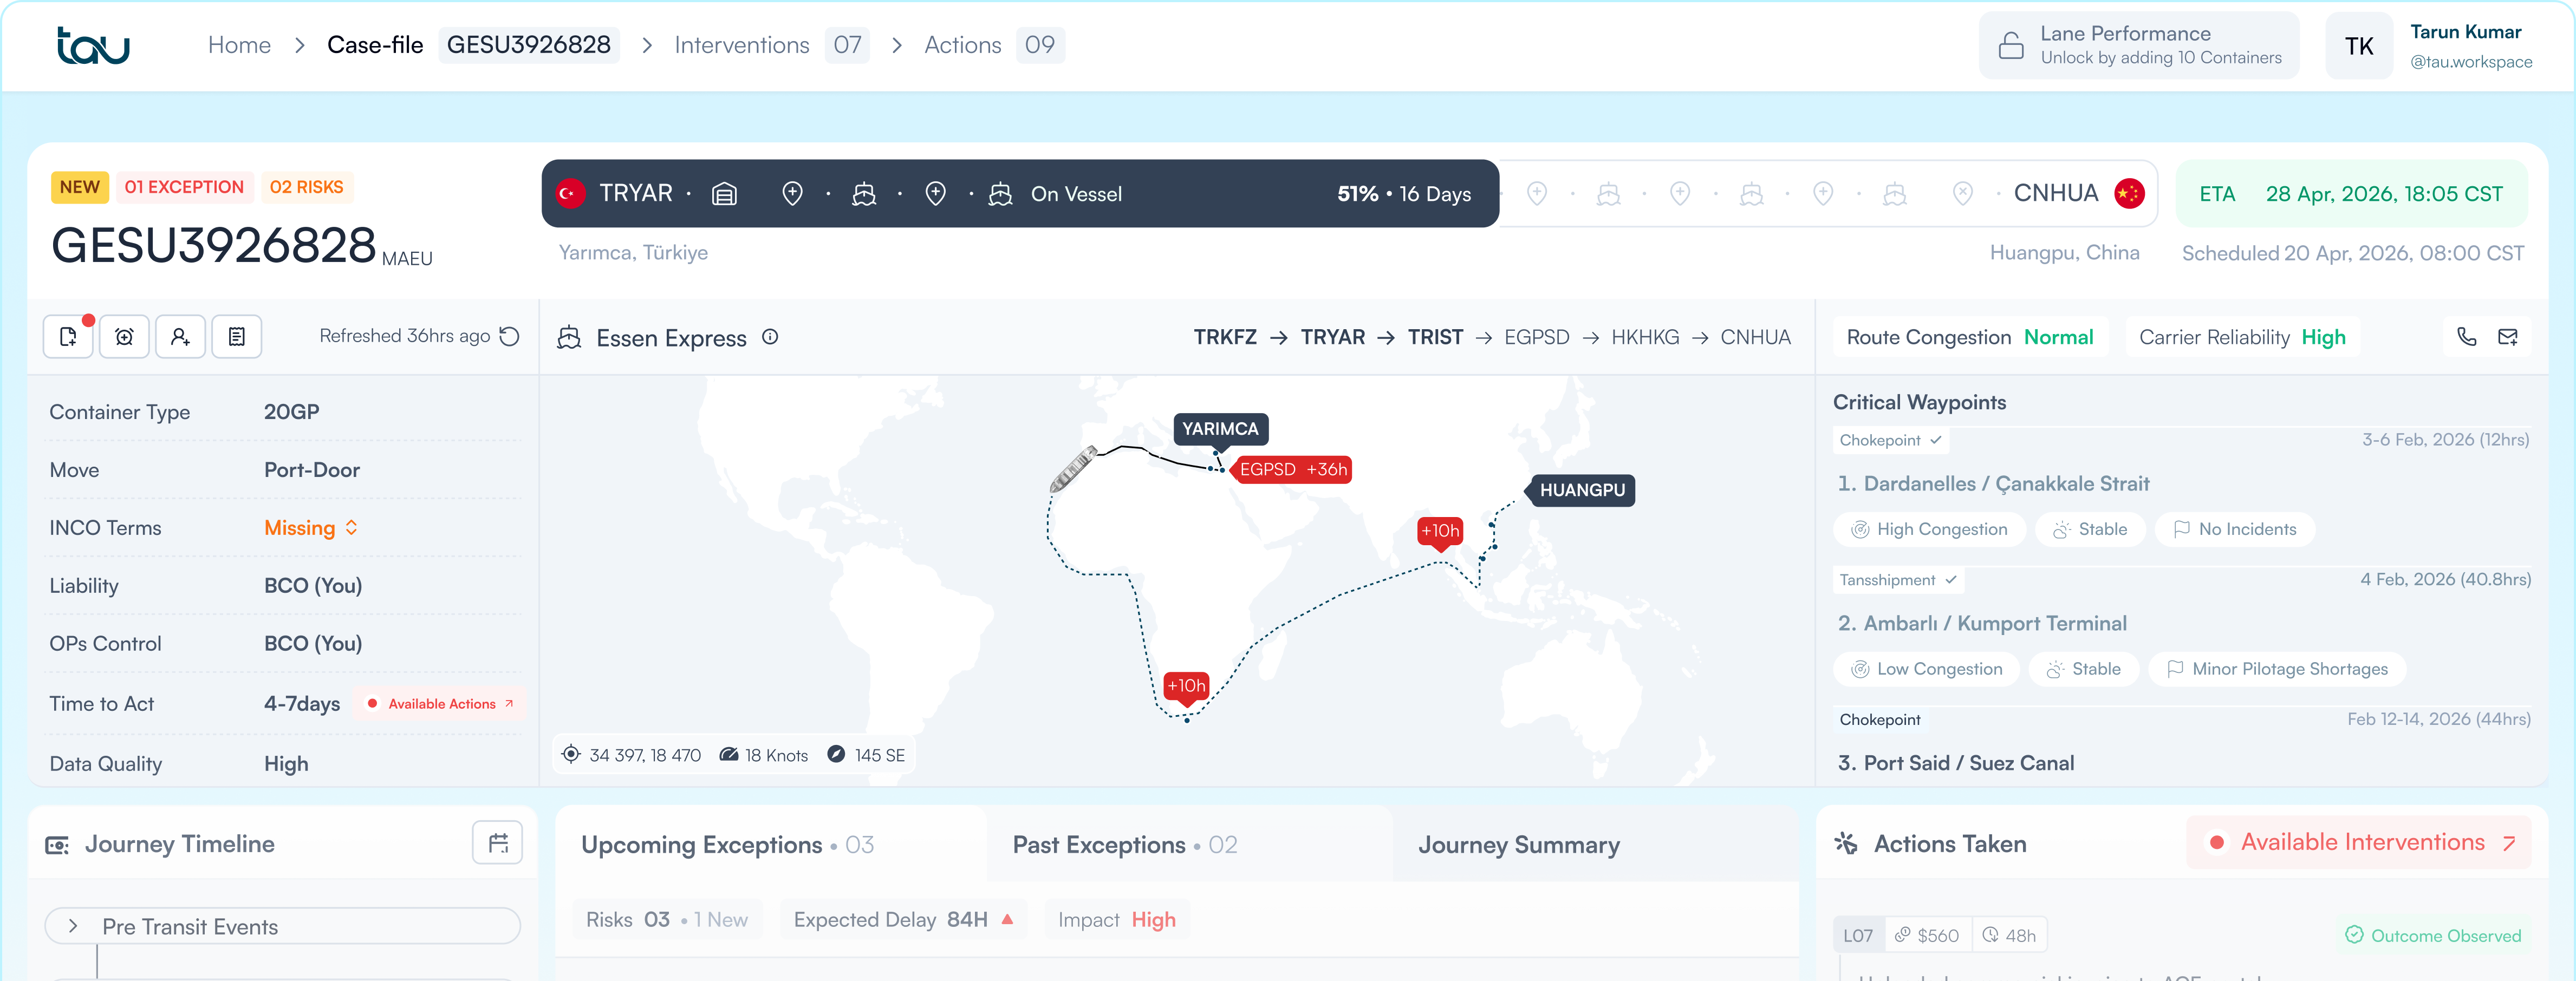Open the Journey Timeline calendar icon
The image size is (2576, 981).
(498, 844)
